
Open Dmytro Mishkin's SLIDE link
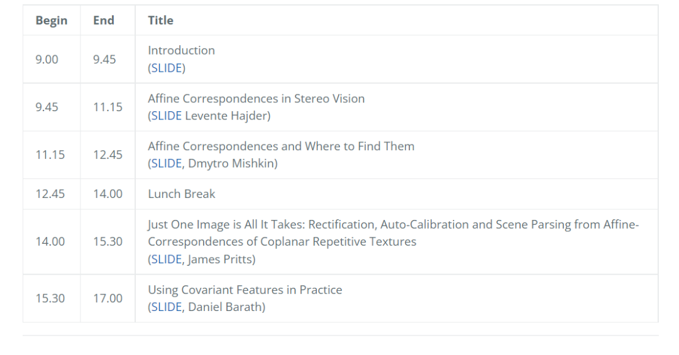click(166, 163)
